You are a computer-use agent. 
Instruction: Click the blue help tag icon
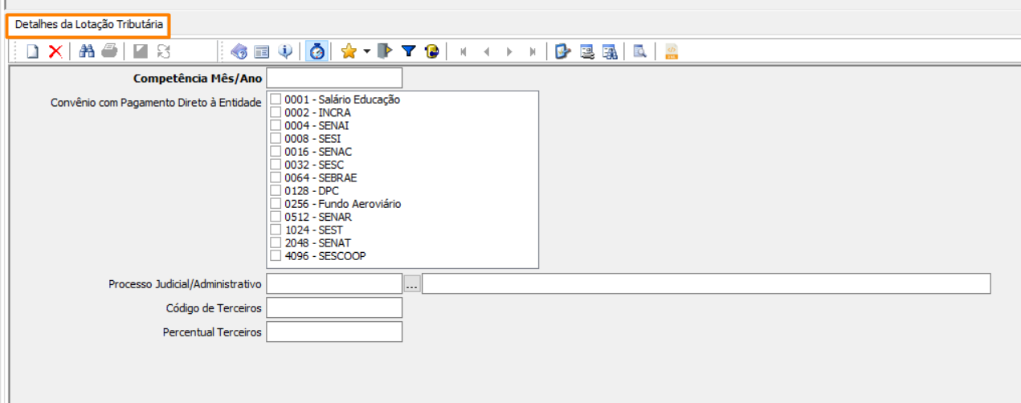[x=239, y=51]
